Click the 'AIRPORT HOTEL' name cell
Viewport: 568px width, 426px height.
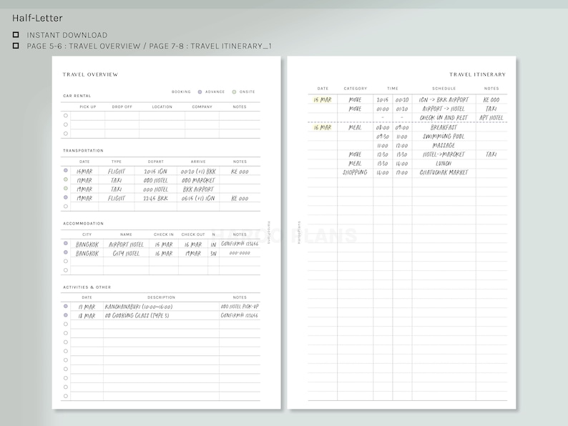pos(126,244)
